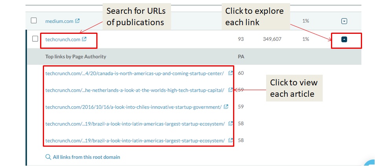Open the Netherlands high-tech startup-capital article
The height and width of the screenshot is (166, 375).
(x=134, y=90)
